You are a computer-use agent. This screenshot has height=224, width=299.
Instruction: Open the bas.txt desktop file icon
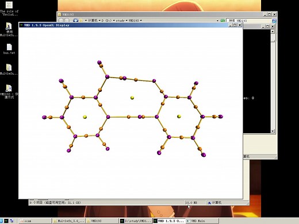tap(9, 49)
